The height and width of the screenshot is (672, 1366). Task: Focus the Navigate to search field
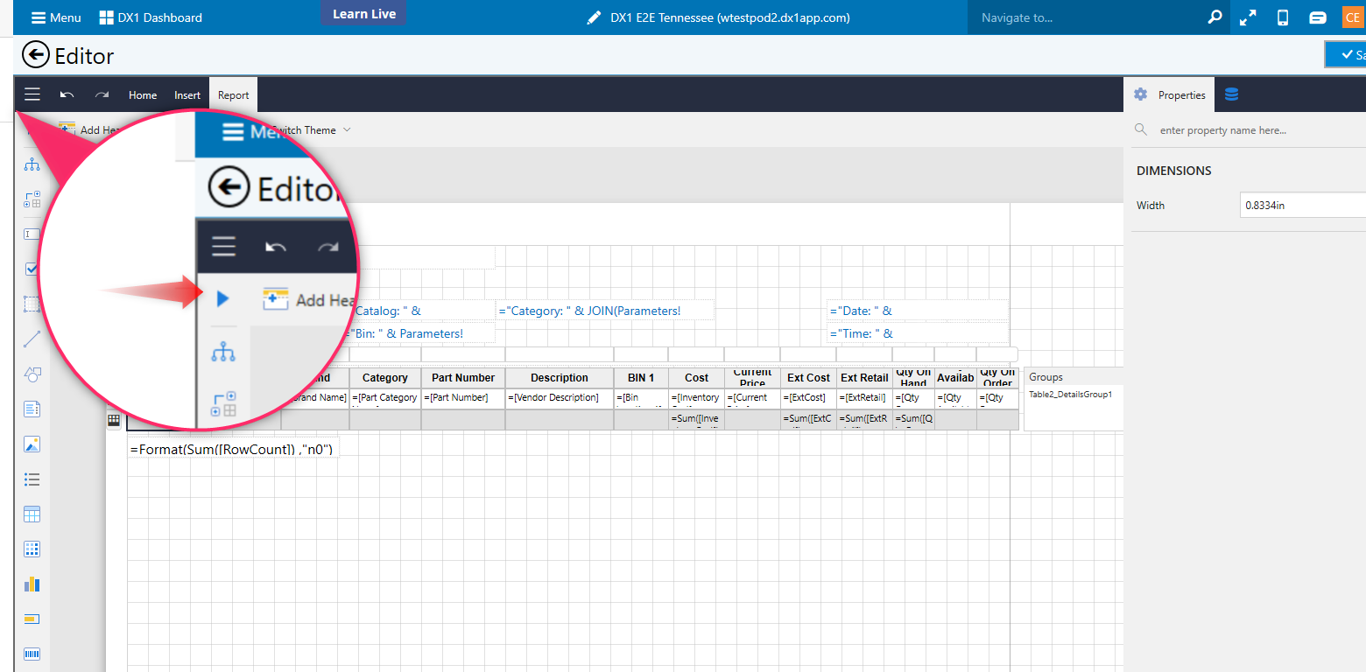click(1086, 17)
